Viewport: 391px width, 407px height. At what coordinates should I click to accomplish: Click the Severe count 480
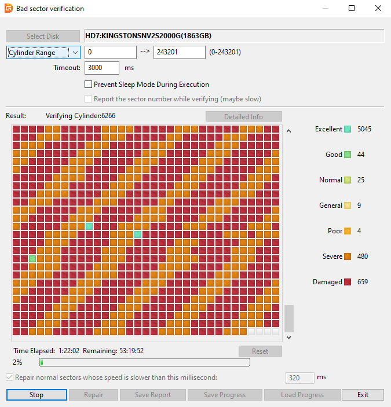coord(363,256)
